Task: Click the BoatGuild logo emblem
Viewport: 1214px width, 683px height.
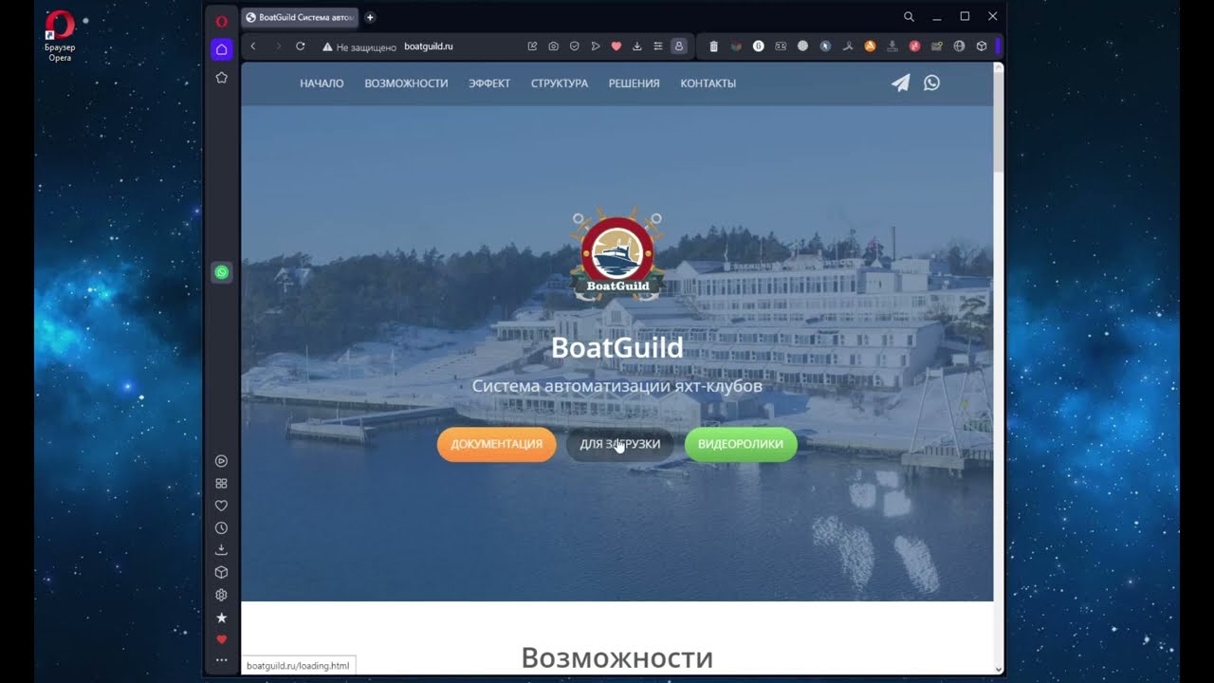Action: 616,254
